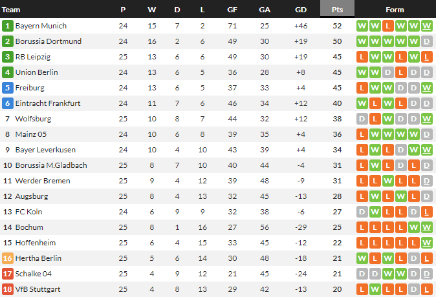This screenshot has width=436, height=297.
Task: Click Freiburg's orange loss form badge
Action: pos(362,88)
